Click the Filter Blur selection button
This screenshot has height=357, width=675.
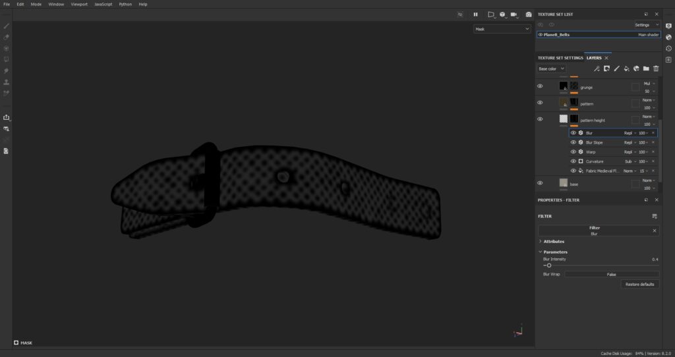[x=595, y=231]
